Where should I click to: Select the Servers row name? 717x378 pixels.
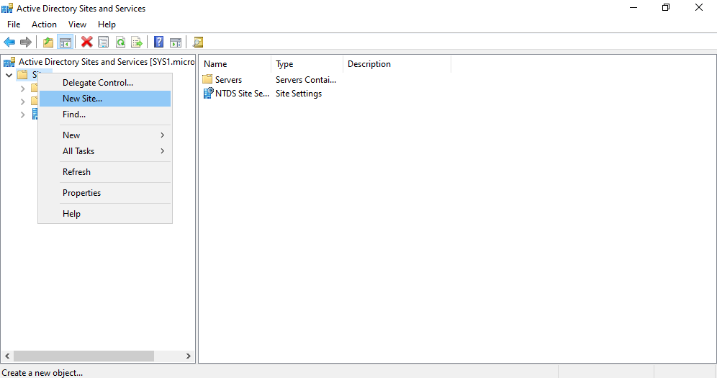228,79
